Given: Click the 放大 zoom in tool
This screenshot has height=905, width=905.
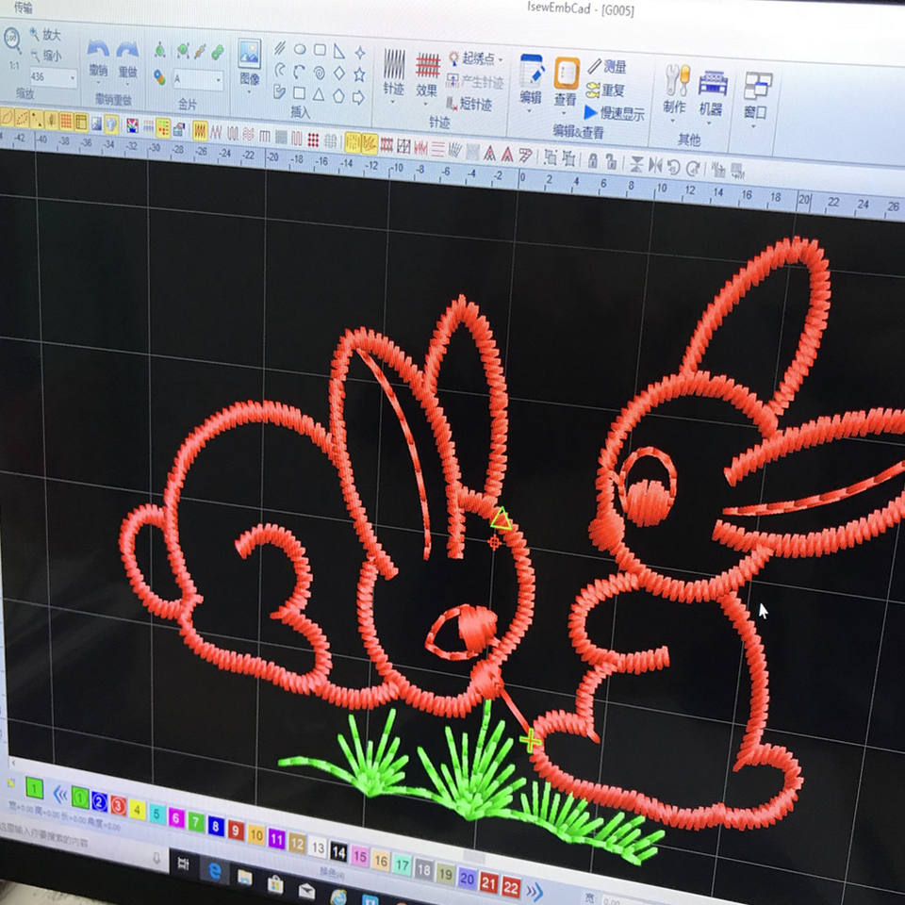Looking at the screenshot, I should pos(45,35).
